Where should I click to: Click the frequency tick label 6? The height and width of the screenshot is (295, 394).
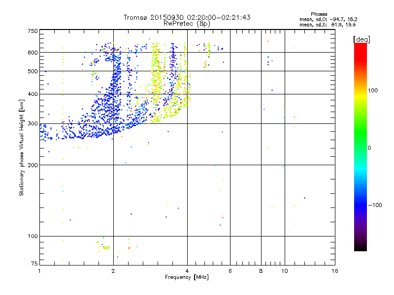tap(230, 271)
